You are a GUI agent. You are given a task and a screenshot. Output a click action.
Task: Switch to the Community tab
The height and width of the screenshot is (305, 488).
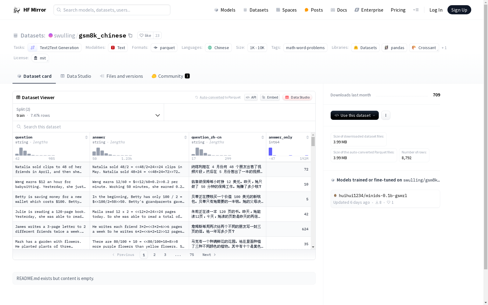click(170, 76)
